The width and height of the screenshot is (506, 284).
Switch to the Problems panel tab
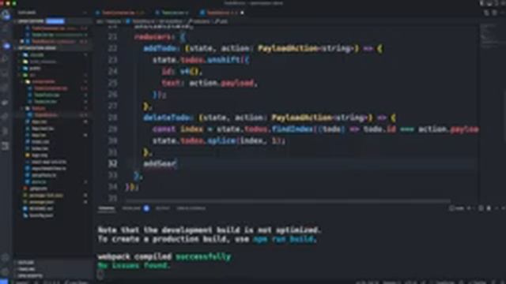[x=131, y=208]
